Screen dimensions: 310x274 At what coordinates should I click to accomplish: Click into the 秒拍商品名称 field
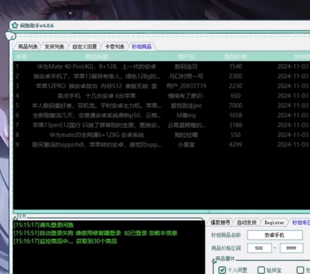click(x=275, y=235)
